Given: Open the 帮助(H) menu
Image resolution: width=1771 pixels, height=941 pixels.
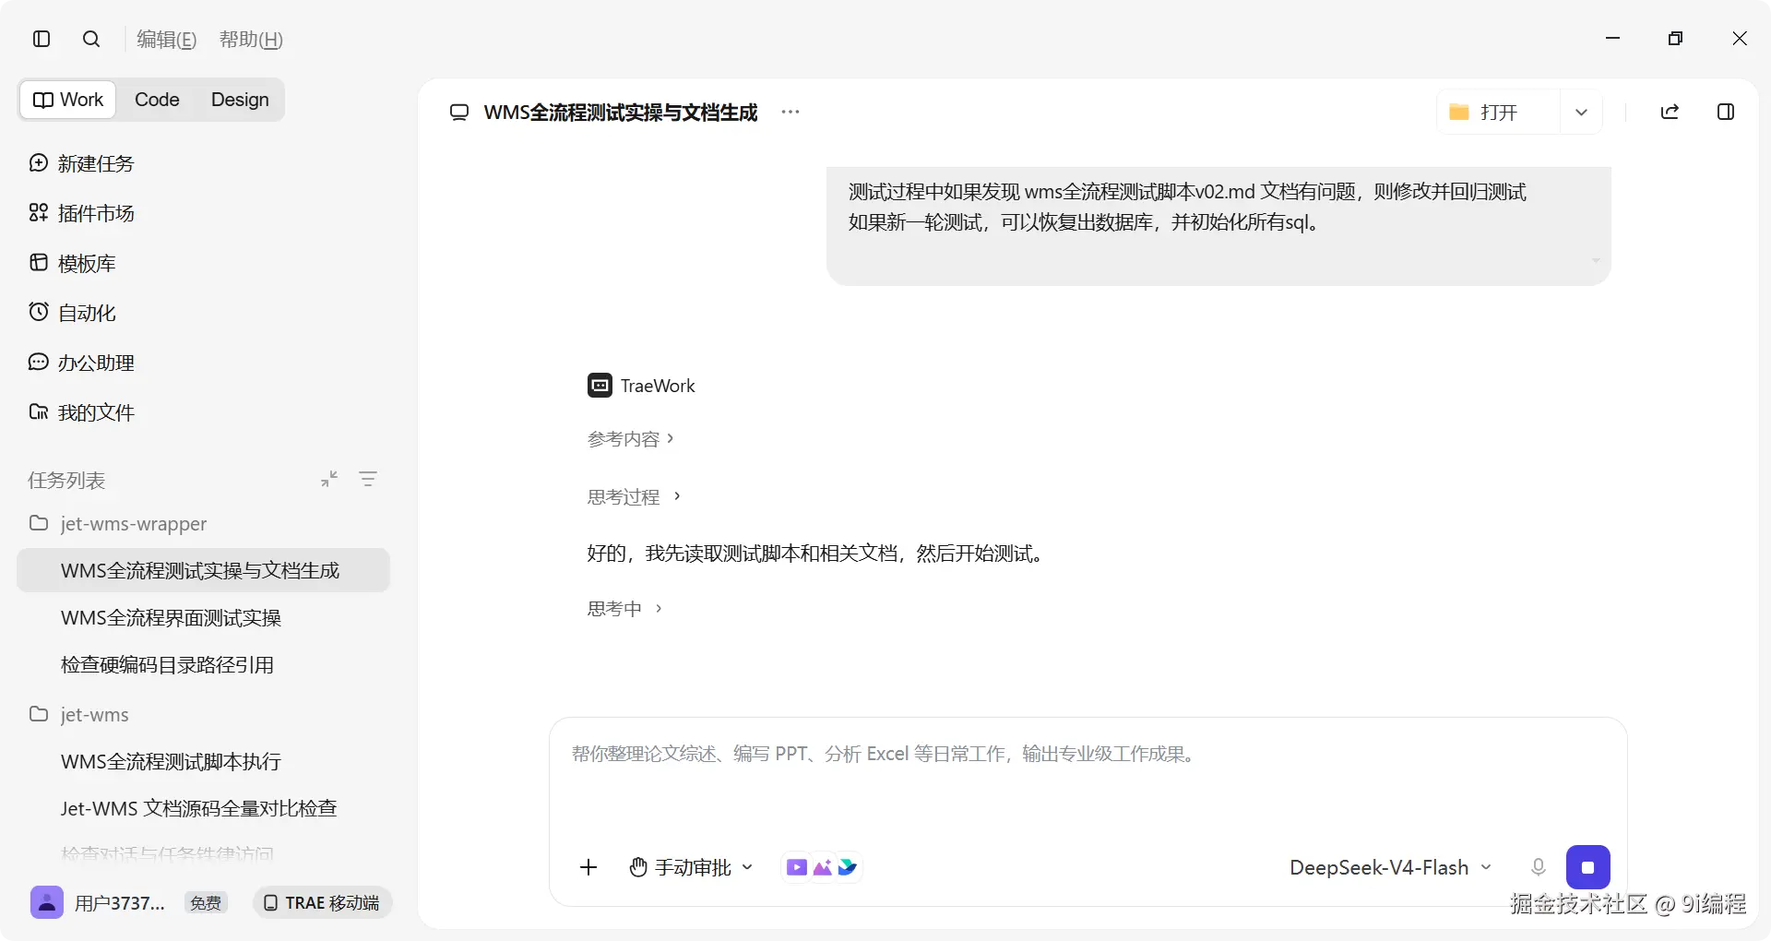Looking at the screenshot, I should (x=251, y=39).
